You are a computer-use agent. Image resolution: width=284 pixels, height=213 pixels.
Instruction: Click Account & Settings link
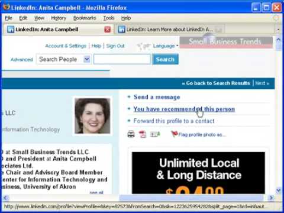[66, 46]
